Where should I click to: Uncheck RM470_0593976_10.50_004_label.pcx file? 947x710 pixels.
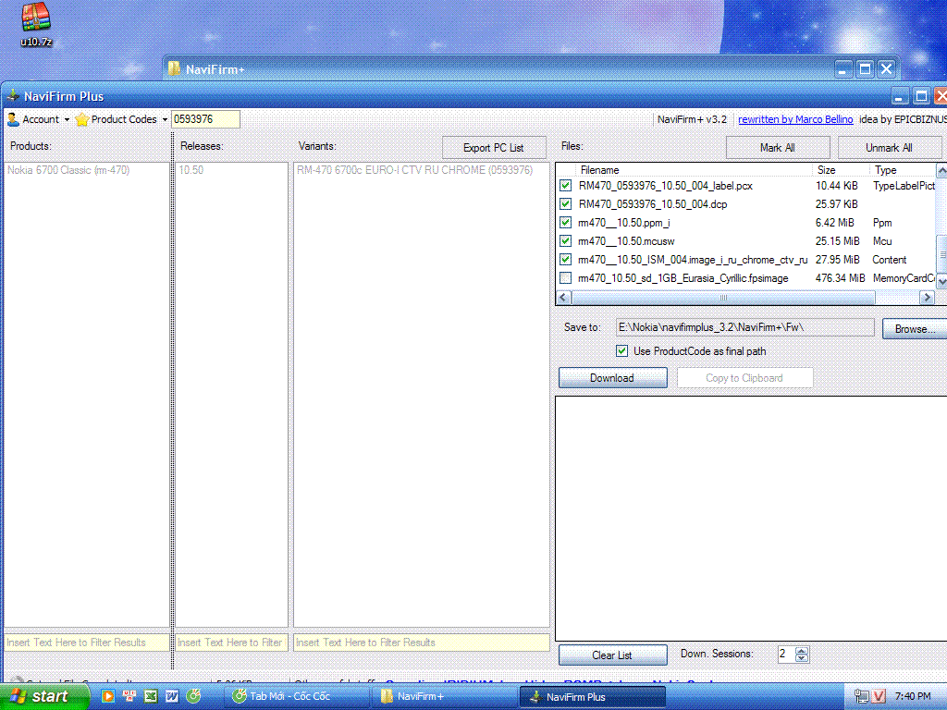point(565,185)
